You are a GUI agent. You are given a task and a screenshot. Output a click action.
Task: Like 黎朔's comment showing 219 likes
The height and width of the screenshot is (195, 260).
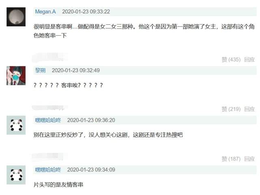pos(231,109)
